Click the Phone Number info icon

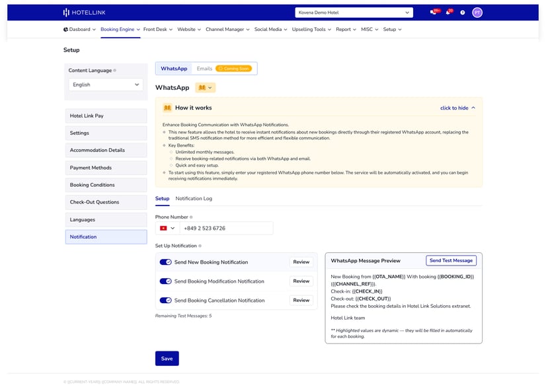point(191,217)
